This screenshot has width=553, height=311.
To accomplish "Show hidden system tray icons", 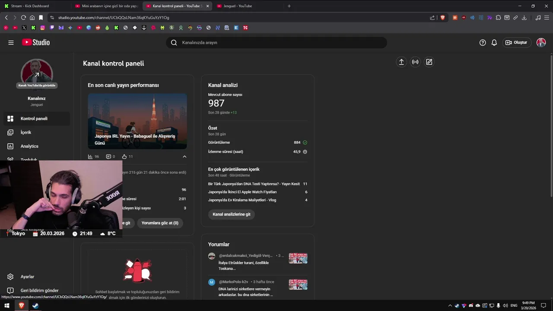I will point(450,305).
